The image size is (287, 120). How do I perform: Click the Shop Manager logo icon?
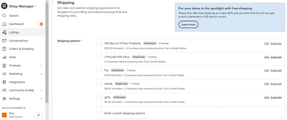coord(4,6)
